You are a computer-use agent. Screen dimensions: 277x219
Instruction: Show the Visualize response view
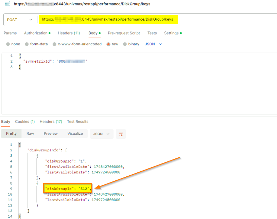click(x=75, y=134)
